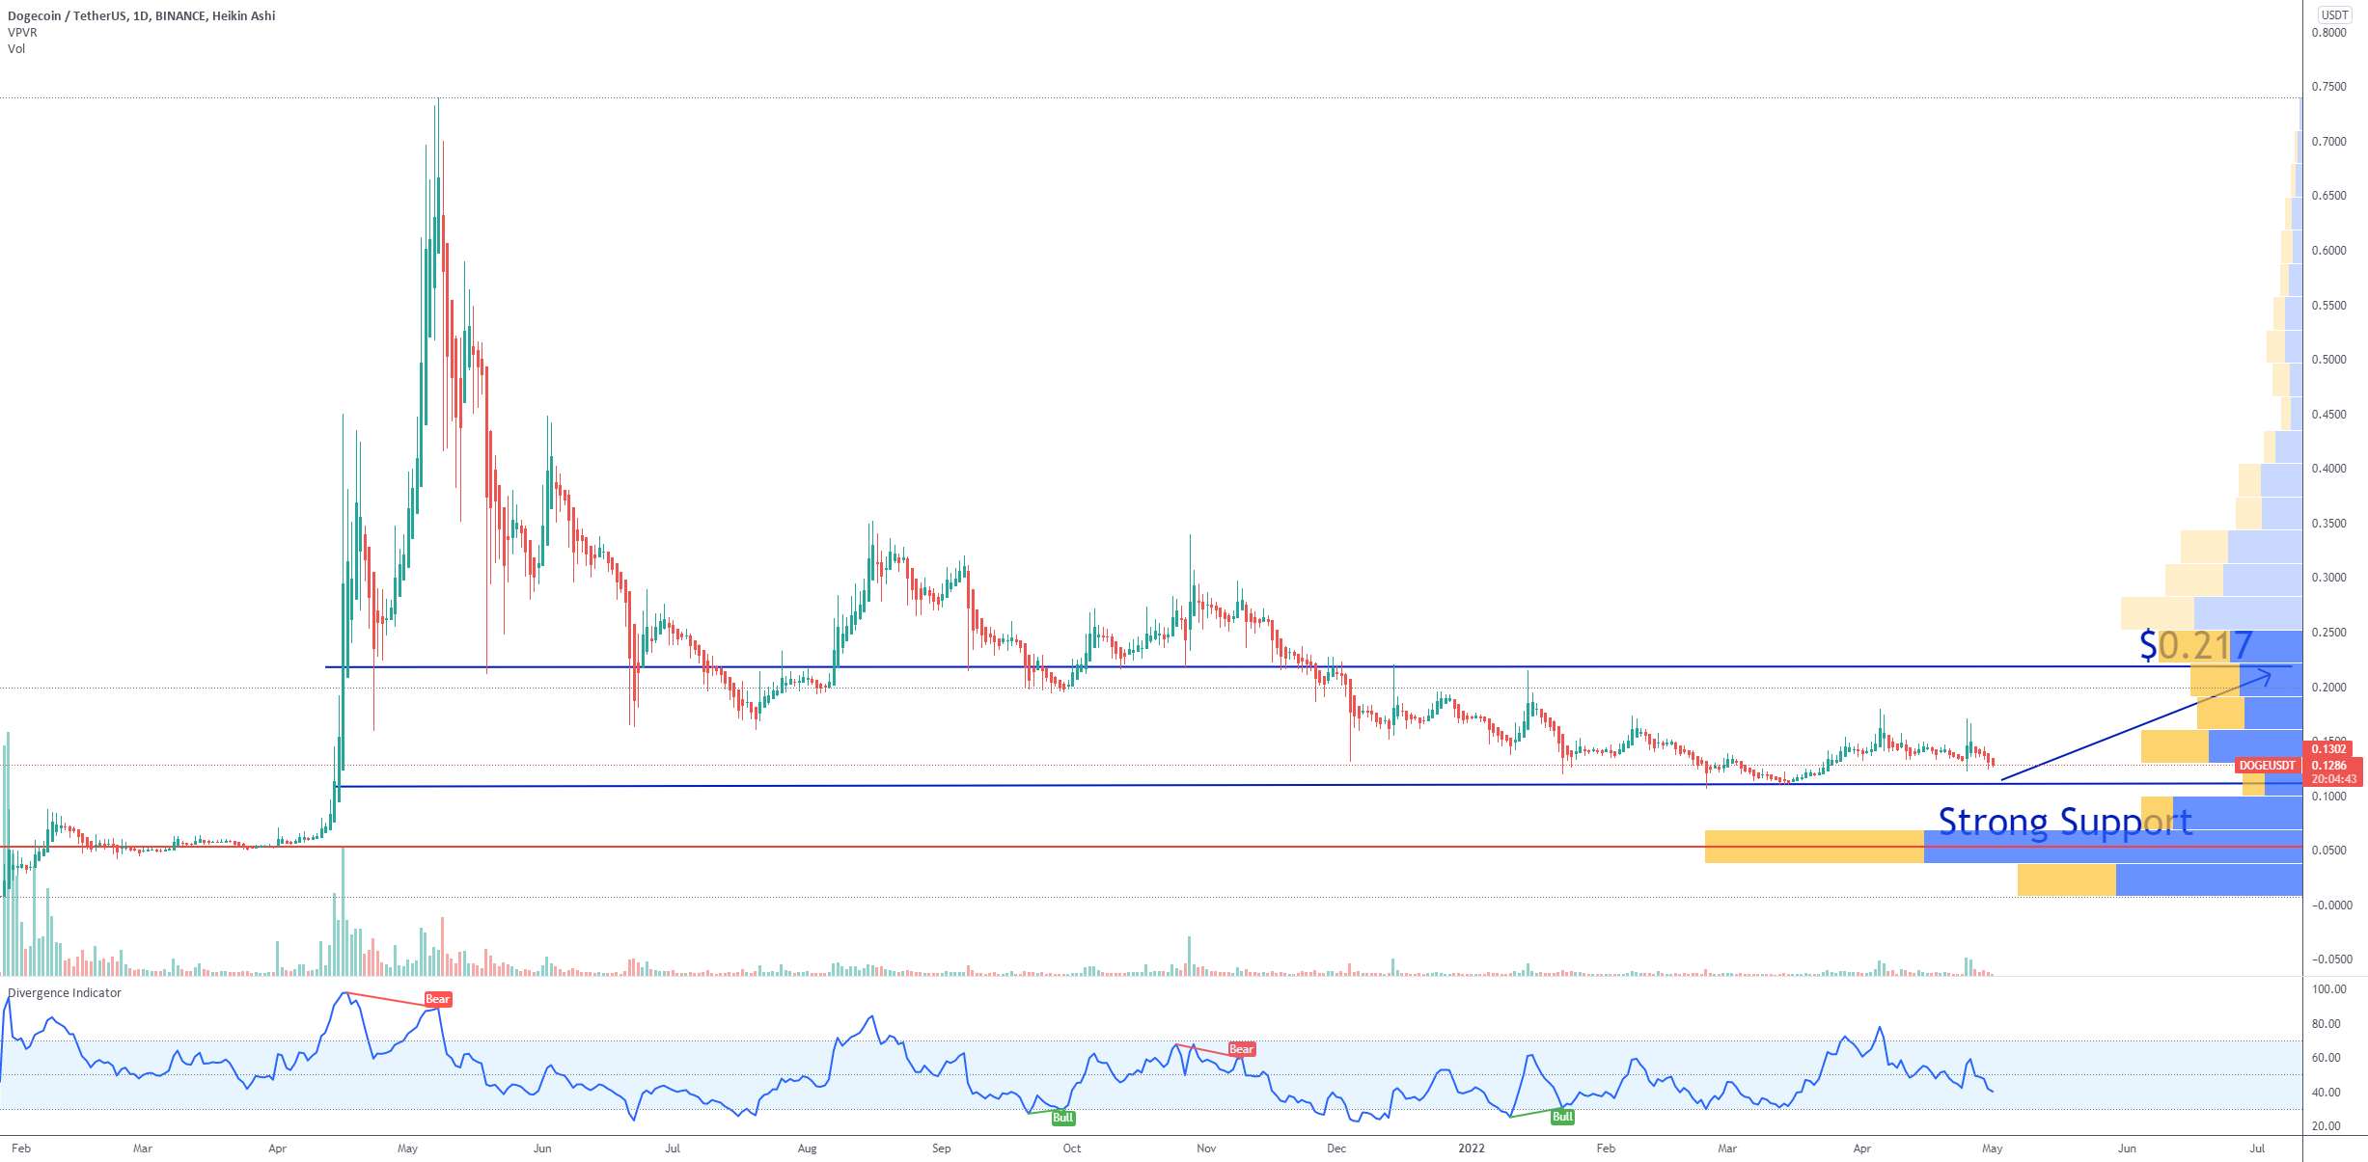Click the 0.1286 current price label

[2329, 766]
